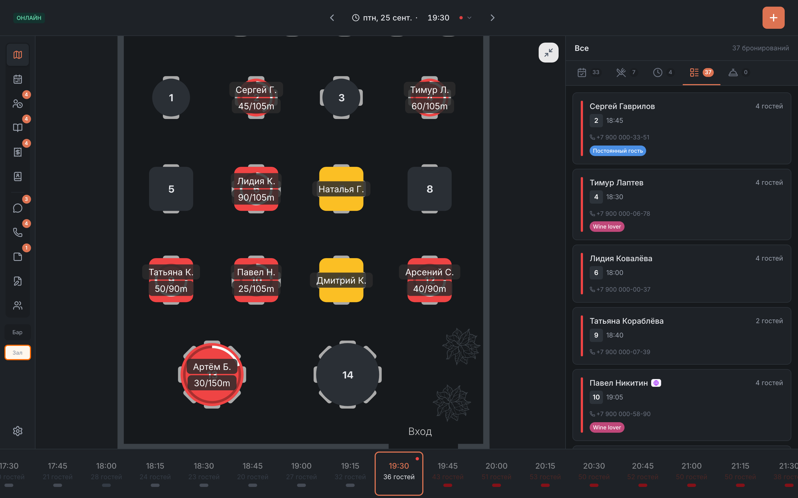Image resolution: width=798 pixels, height=498 pixels.
Task: Click the ОНЛАЙН status badge
Action: point(29,18)
